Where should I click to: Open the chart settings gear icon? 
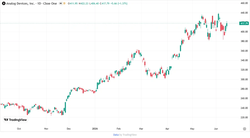[244, 129]
